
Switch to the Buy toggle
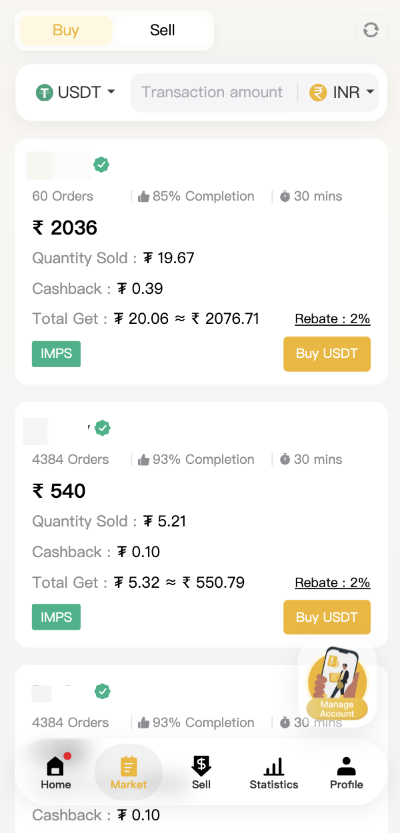[x=66, y=31]
